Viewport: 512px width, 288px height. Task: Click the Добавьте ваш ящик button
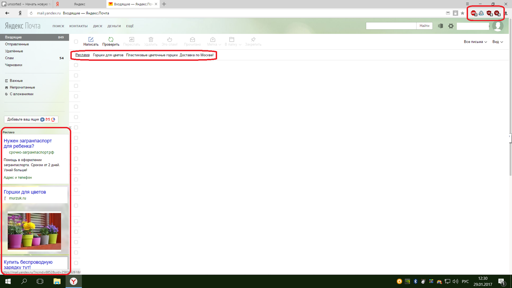click(x=31, y=119)
